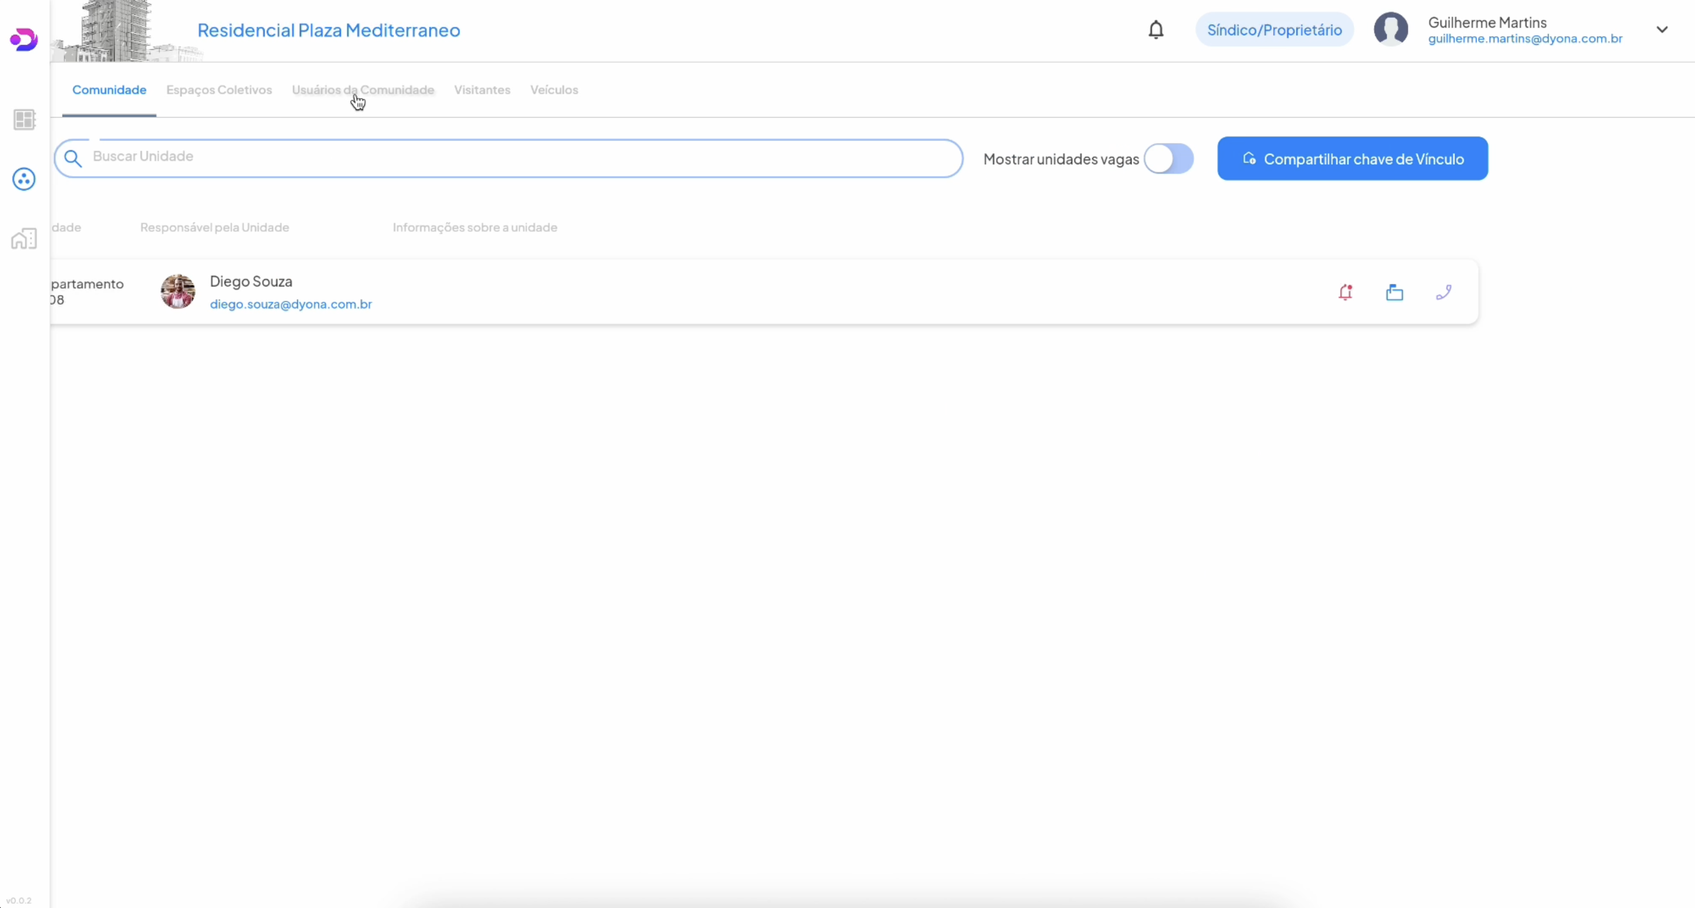The height and width of the screenshot is (908, 1695).
Task: Click the magnifier icon in search box
Action: click(73, 159)
